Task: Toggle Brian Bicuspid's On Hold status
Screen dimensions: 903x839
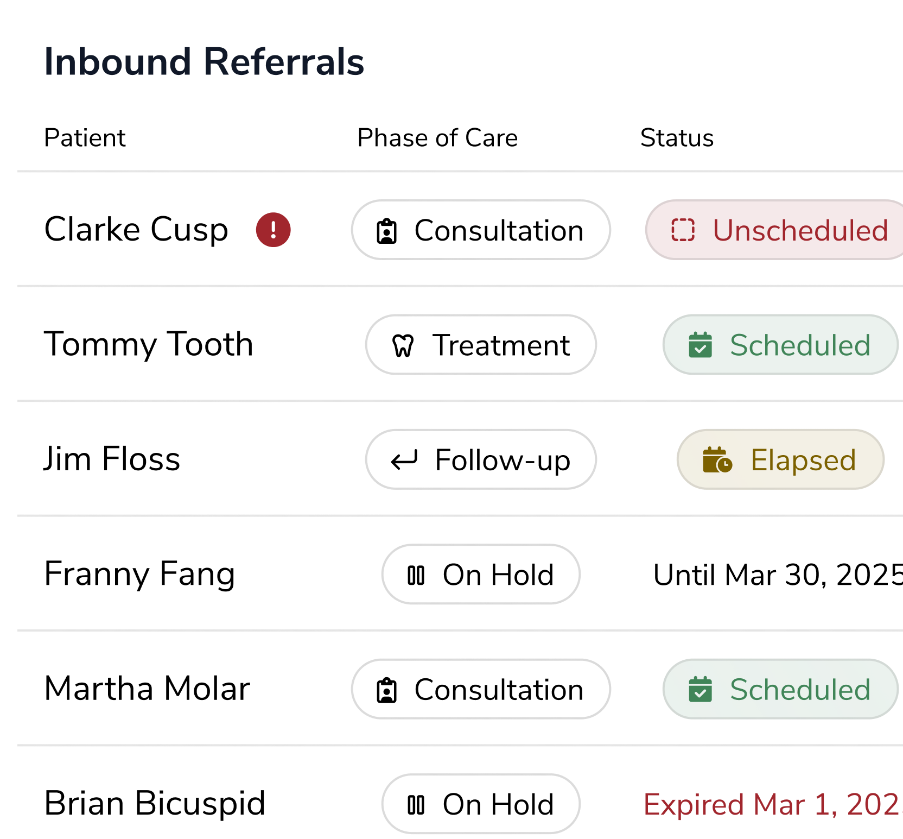Action: pyautogui.click(x=480, y=804)
